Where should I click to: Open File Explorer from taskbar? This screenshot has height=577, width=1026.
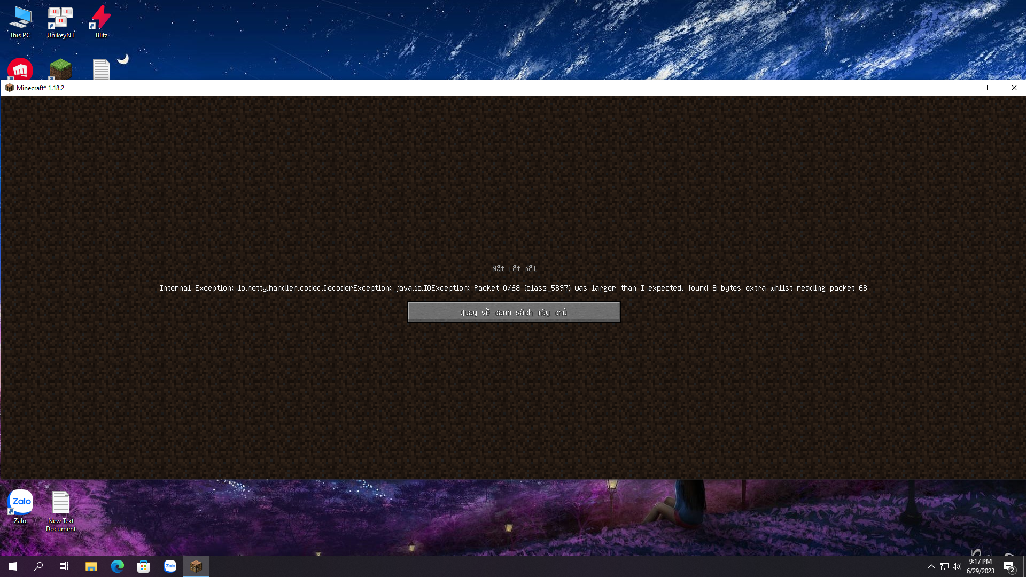91,566
